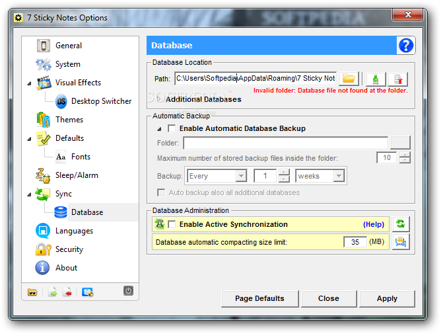This screenshot has width=441, height=334.
Task: Click the backup interval value field
Action: click(x=265, y=176)
